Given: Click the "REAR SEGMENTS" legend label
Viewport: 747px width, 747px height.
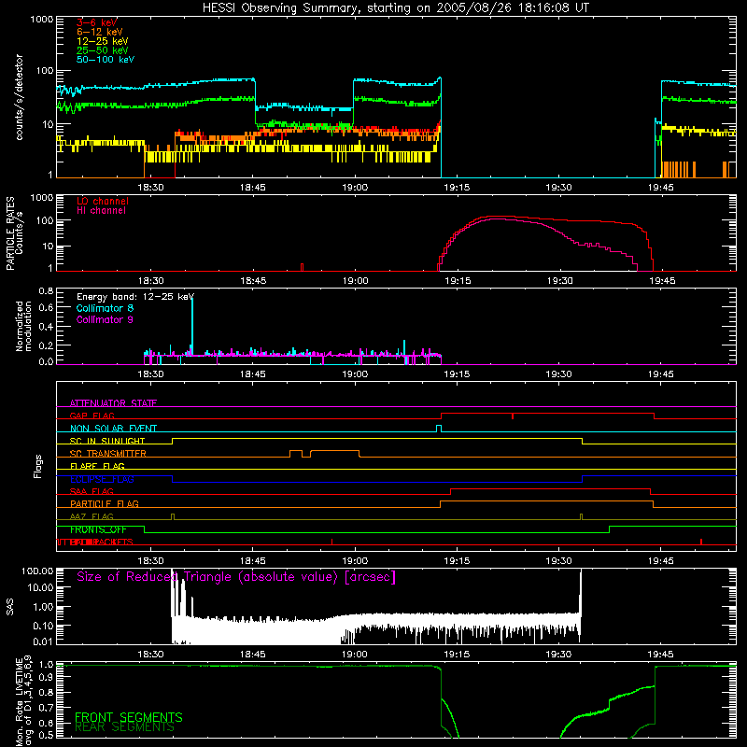Looking at the screenshot, I should [124, 727].
